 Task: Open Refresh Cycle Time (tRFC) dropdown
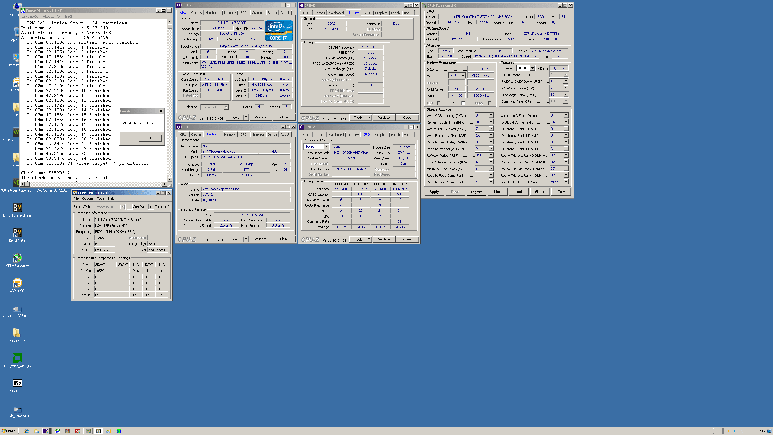click(491, 122)
